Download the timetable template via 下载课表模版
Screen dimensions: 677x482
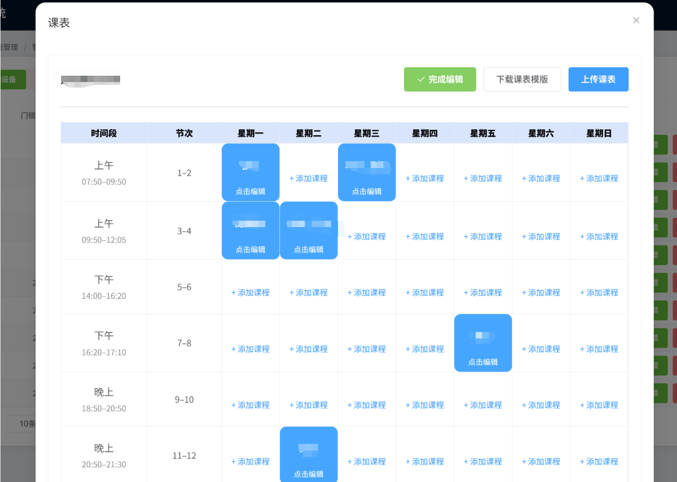click(522, 79)
